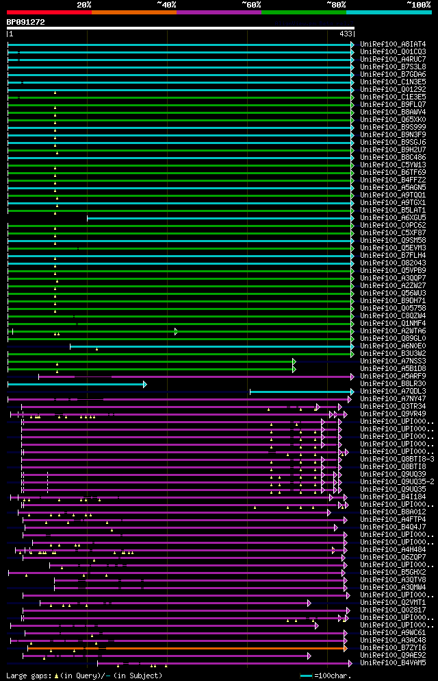Select hit label UniRef100_B8C486

click(393, 157)
